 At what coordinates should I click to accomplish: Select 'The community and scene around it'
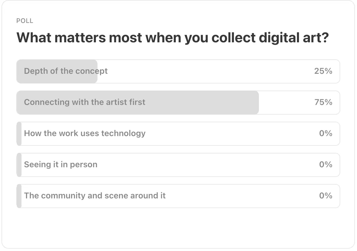(x=178, y=196)
